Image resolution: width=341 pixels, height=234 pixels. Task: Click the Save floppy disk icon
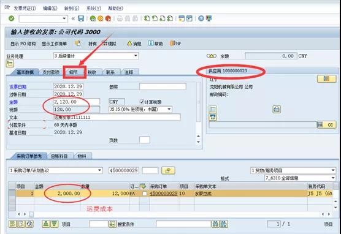81,18
